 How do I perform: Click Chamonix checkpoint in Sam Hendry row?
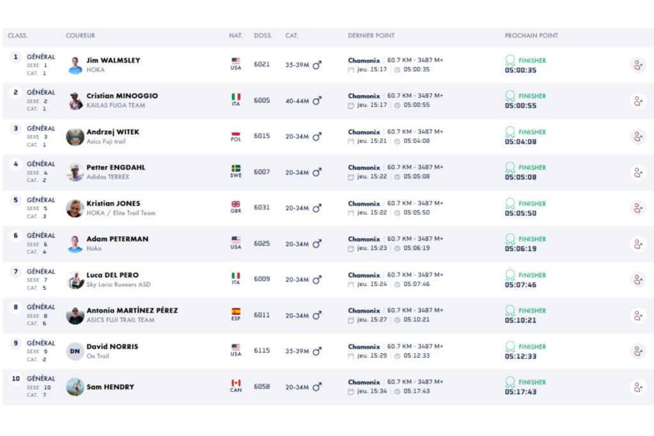point(364,382)
